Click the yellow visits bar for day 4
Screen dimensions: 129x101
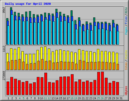19,59
